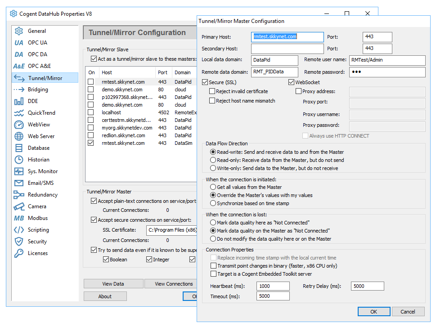Open the General settings gear icon

click(x=19, y=31)
